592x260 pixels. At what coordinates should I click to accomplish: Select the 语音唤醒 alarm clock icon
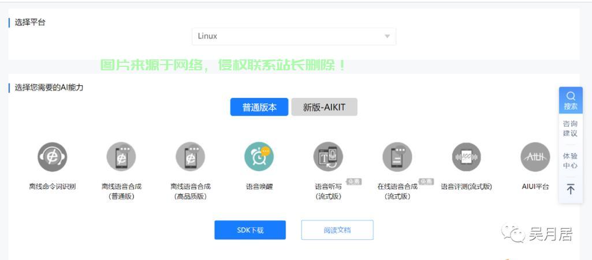pyautogui.click(x=259, y=156)
